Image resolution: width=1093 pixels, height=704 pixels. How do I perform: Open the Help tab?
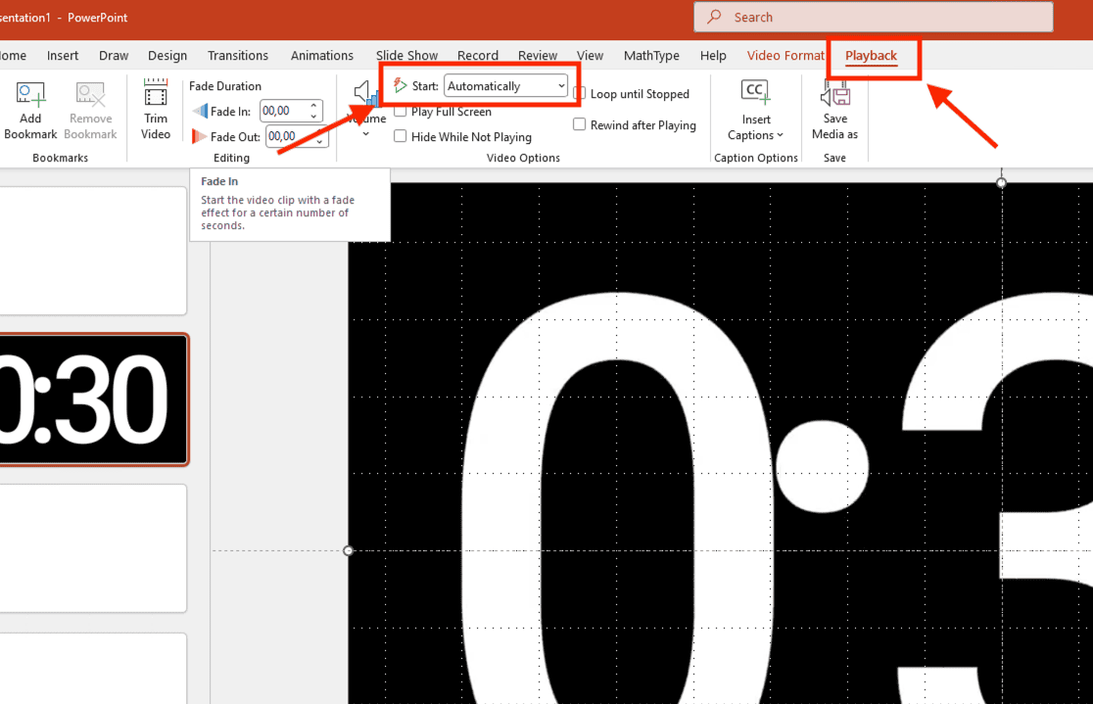[x=713, y=56]
